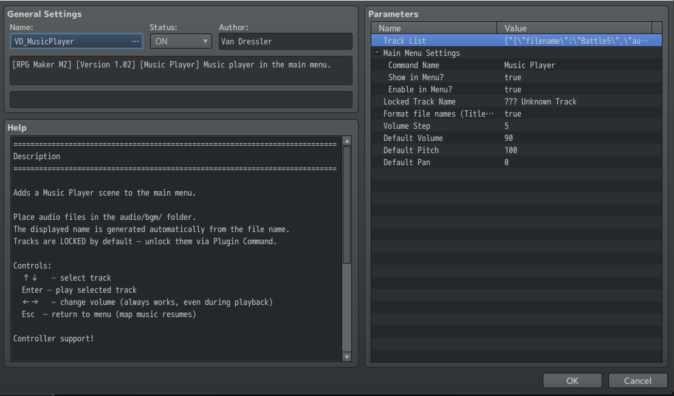Click the Help text area
Image resolution: width=674 pixels, height=396 pixels.
pyautogui.click(x=176, y=248)
